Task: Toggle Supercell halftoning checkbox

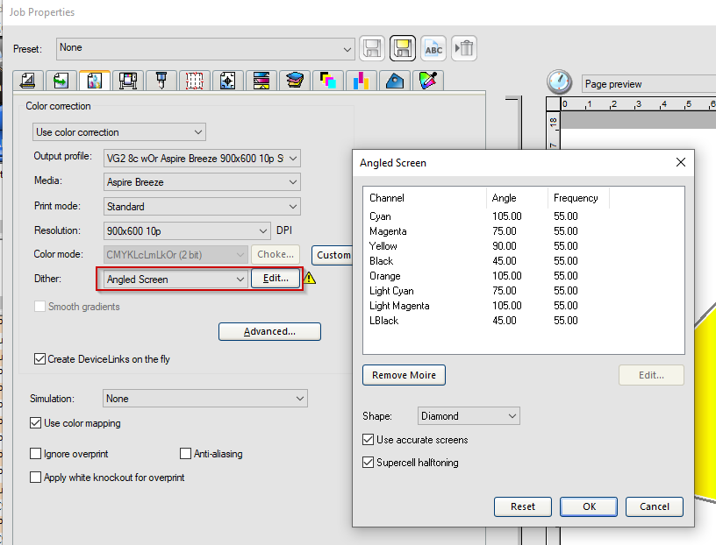Action: tap(368, 463)
